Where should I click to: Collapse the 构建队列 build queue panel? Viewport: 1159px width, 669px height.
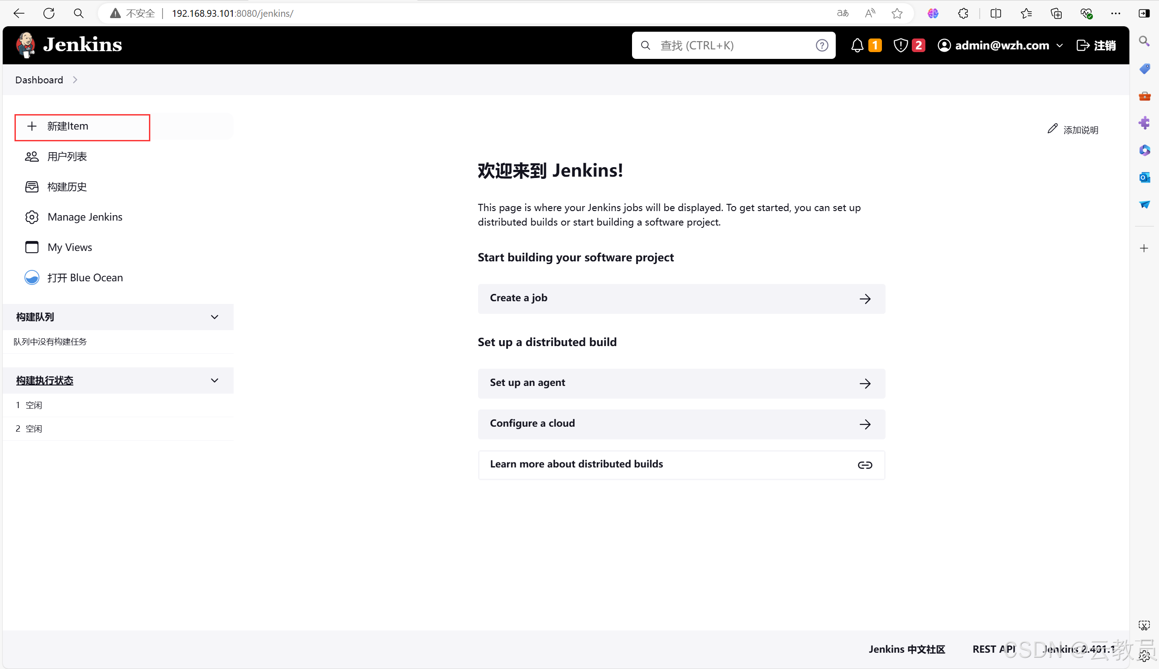click(215, 317)
